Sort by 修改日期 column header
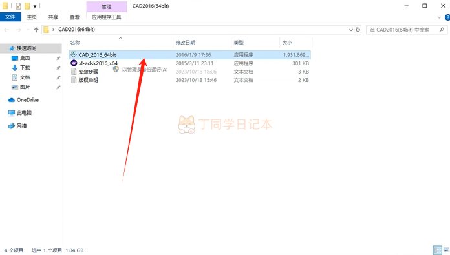Screen dimensions: 450x255 186,43
